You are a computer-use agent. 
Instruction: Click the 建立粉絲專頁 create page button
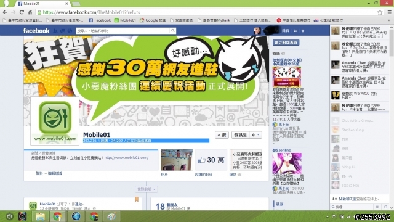click(x=286, y=43)
